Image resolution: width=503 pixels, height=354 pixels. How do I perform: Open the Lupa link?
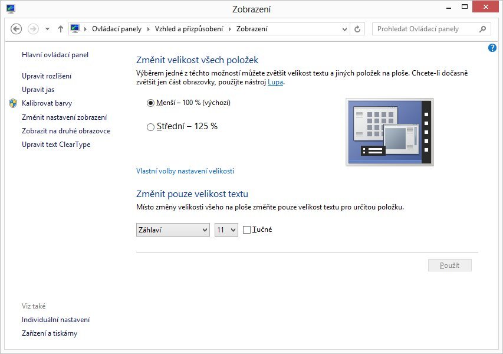coord(274,83)
